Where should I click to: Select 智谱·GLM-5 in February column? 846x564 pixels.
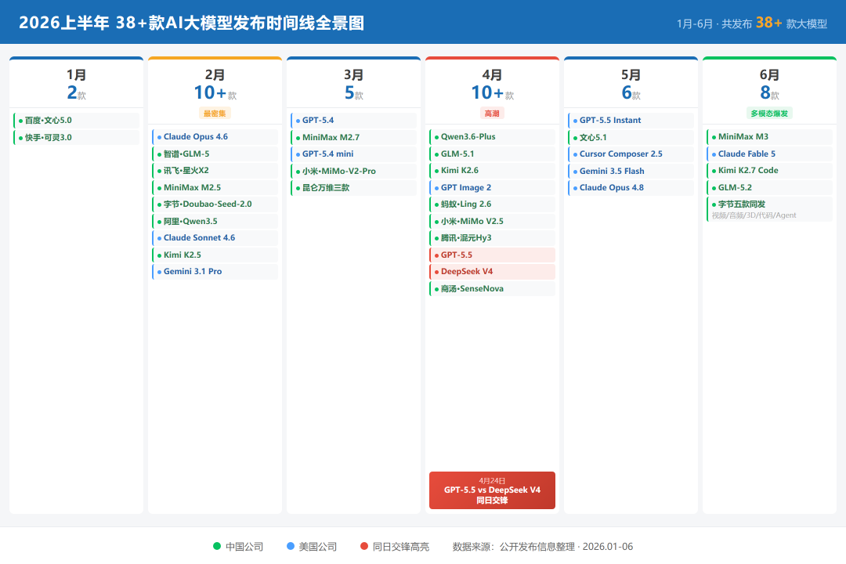215,154
